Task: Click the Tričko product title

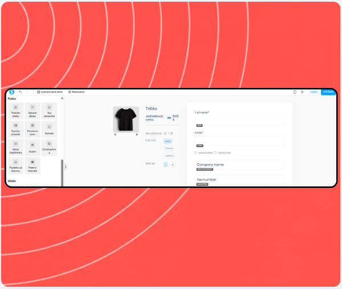Action: coord(151,109)
